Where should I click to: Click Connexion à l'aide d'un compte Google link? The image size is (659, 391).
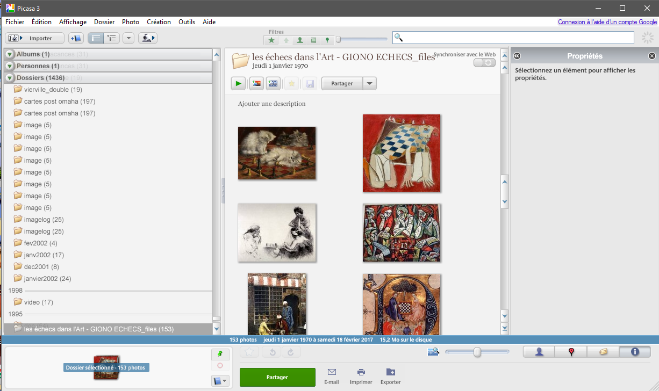(607, 22)
